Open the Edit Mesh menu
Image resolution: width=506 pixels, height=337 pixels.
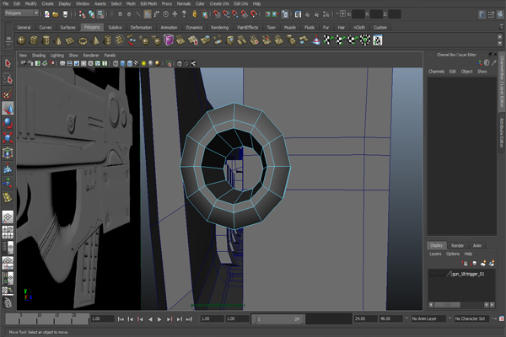148,3
